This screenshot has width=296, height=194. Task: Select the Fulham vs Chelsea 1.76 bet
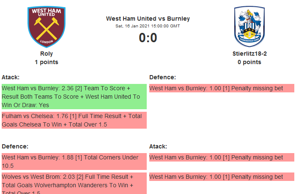coord(74,120)
